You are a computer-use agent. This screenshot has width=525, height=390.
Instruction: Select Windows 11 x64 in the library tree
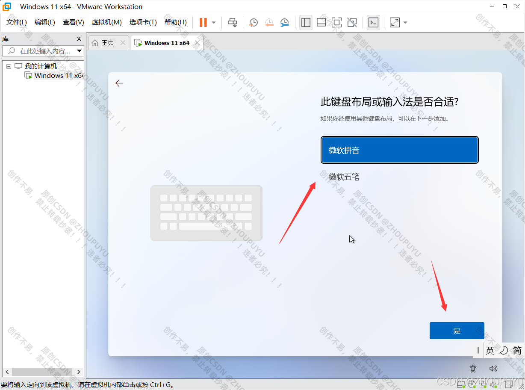tap(59, 76)
